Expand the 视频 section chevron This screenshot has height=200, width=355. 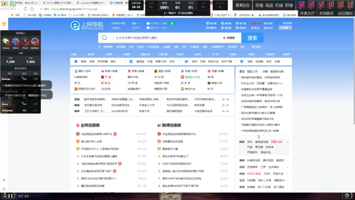point(287,160)
